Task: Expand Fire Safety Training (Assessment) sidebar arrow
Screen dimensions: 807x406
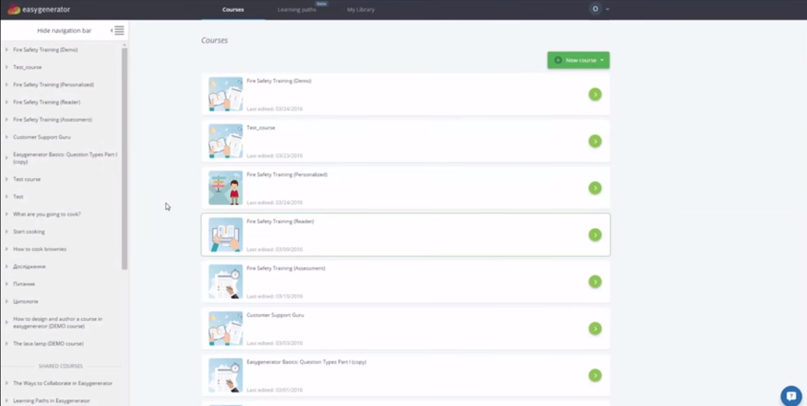Action: 7,119
